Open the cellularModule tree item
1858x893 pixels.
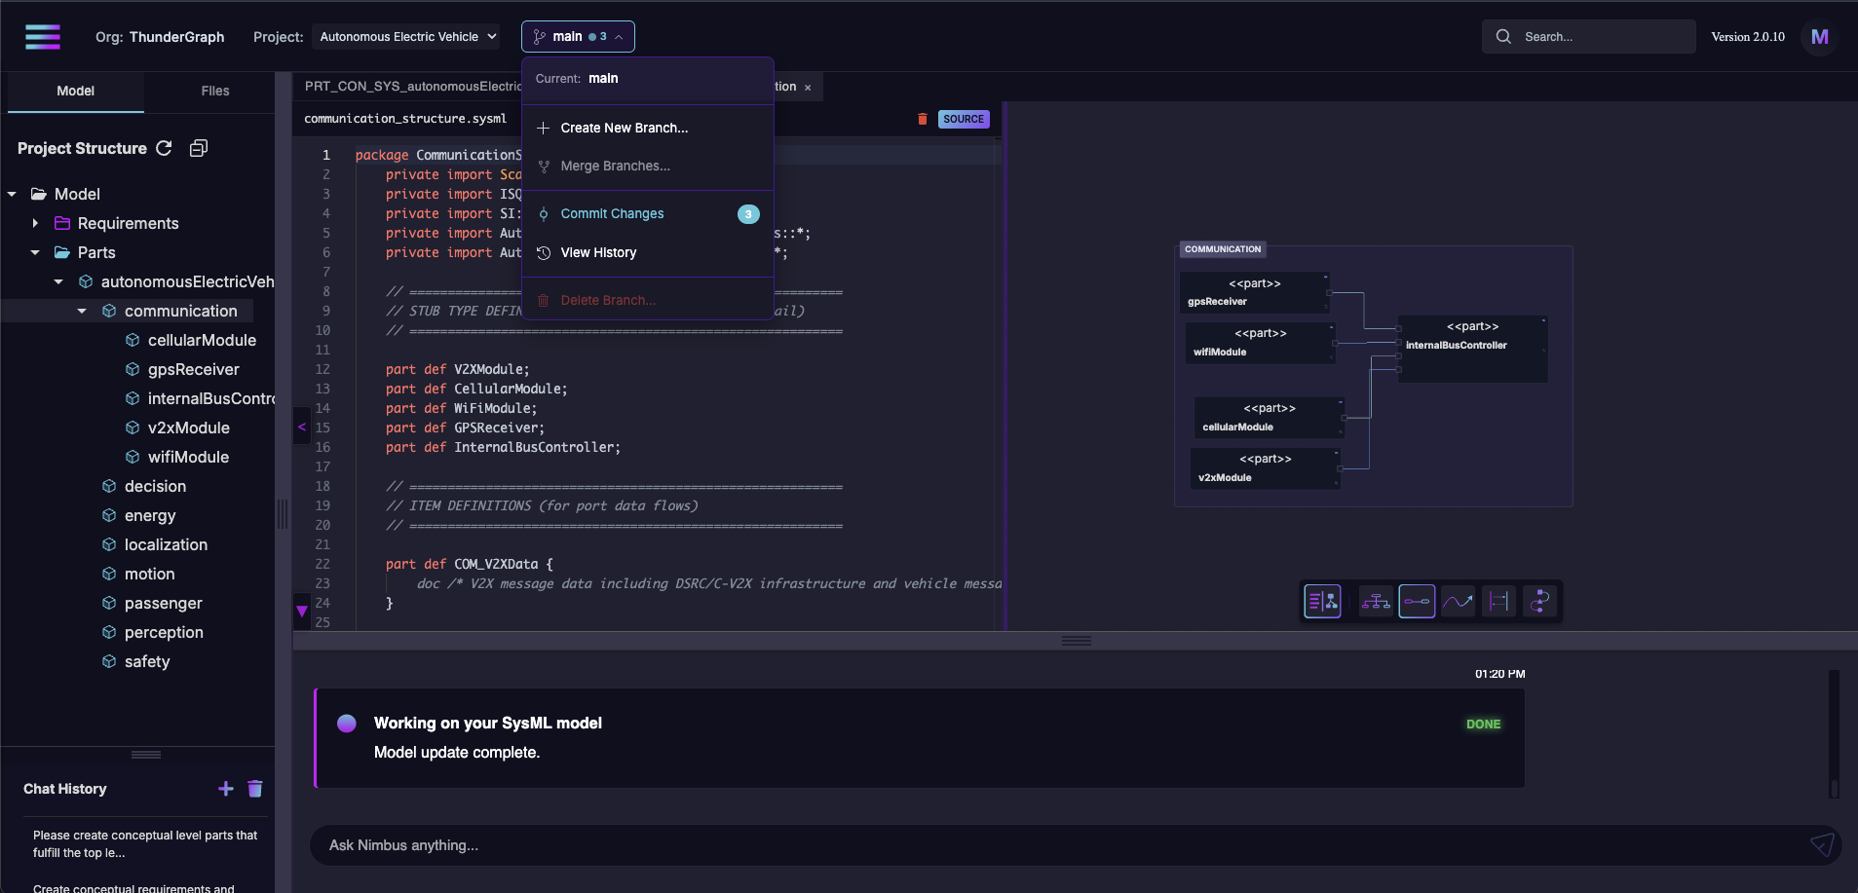[202, 340]
